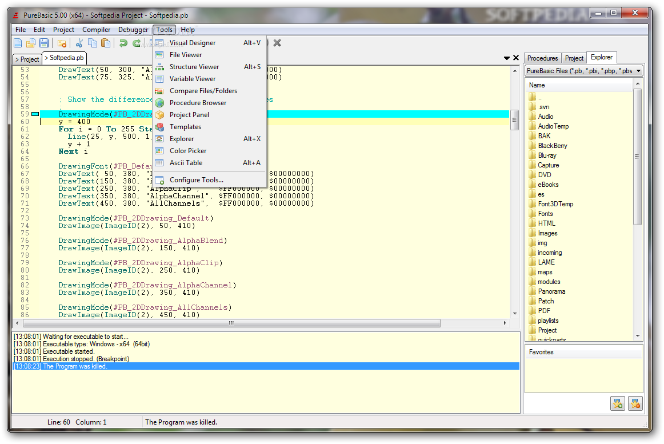Click the Open file toolbar icon
The height and width of the screenshot is (444, 664).
click(31, 43)
